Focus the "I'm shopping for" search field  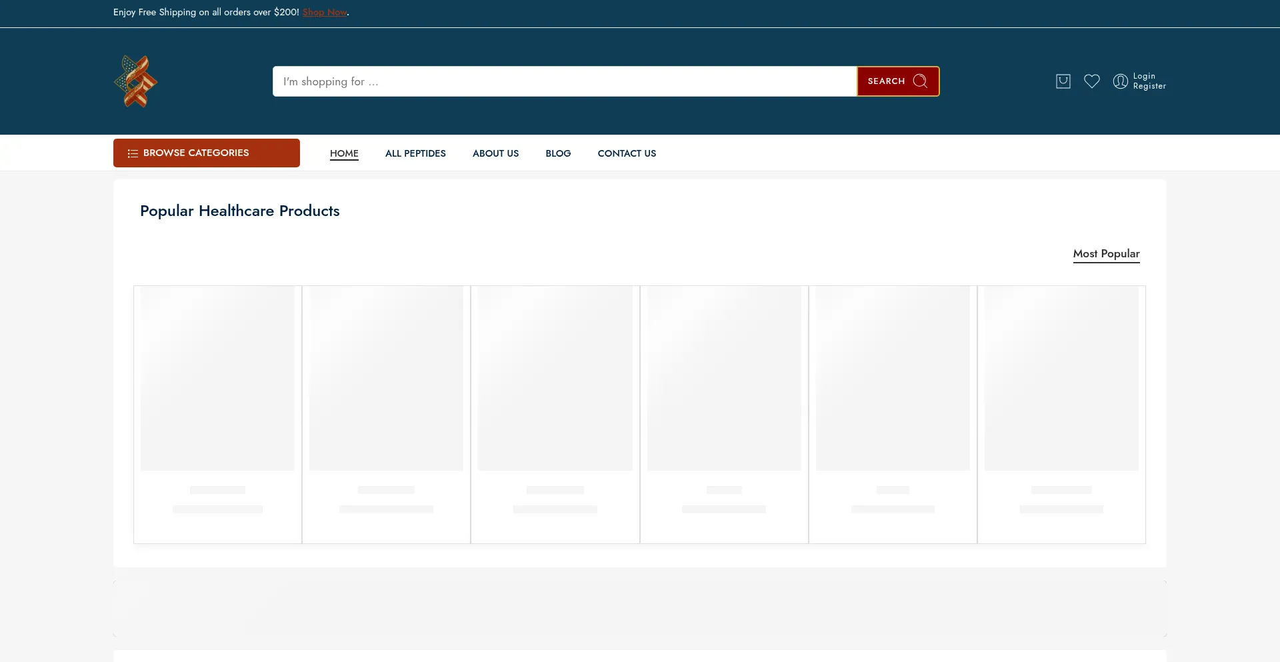[564, 81]
